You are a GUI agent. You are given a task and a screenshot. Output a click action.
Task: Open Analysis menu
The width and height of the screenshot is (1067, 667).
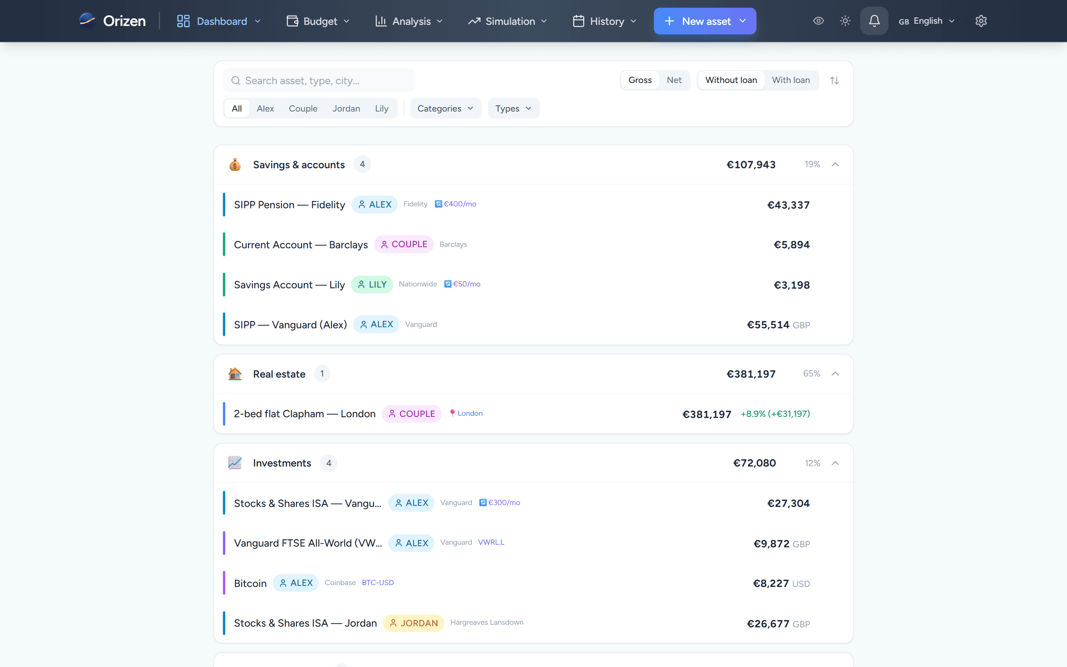[x=409, y=21]
